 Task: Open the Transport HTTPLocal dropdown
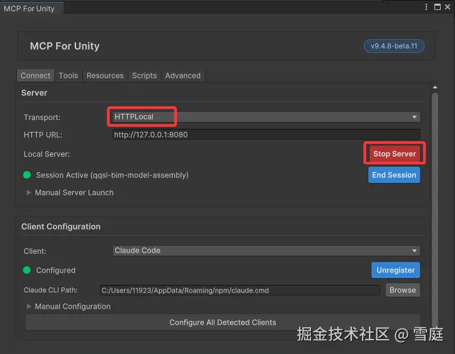click(x=266, y=117)
